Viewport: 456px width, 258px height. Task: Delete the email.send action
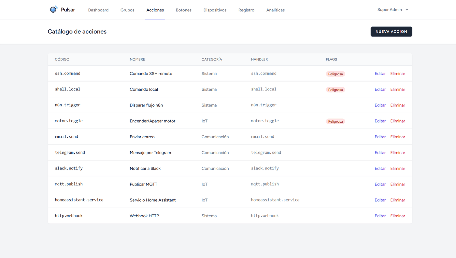[x=398, y=137]
